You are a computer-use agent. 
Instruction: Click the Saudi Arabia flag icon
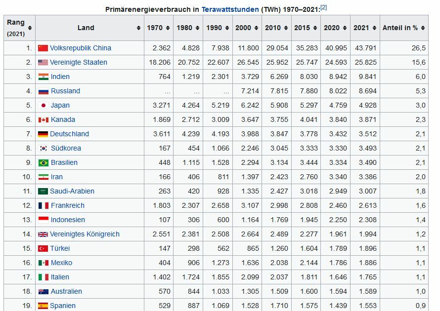point(43,192)
